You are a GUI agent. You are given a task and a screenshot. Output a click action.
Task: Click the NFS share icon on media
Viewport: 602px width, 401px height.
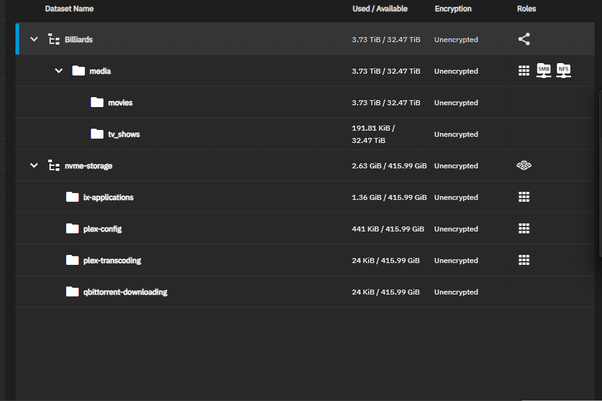pyautogui.click(x=564, y=71)
